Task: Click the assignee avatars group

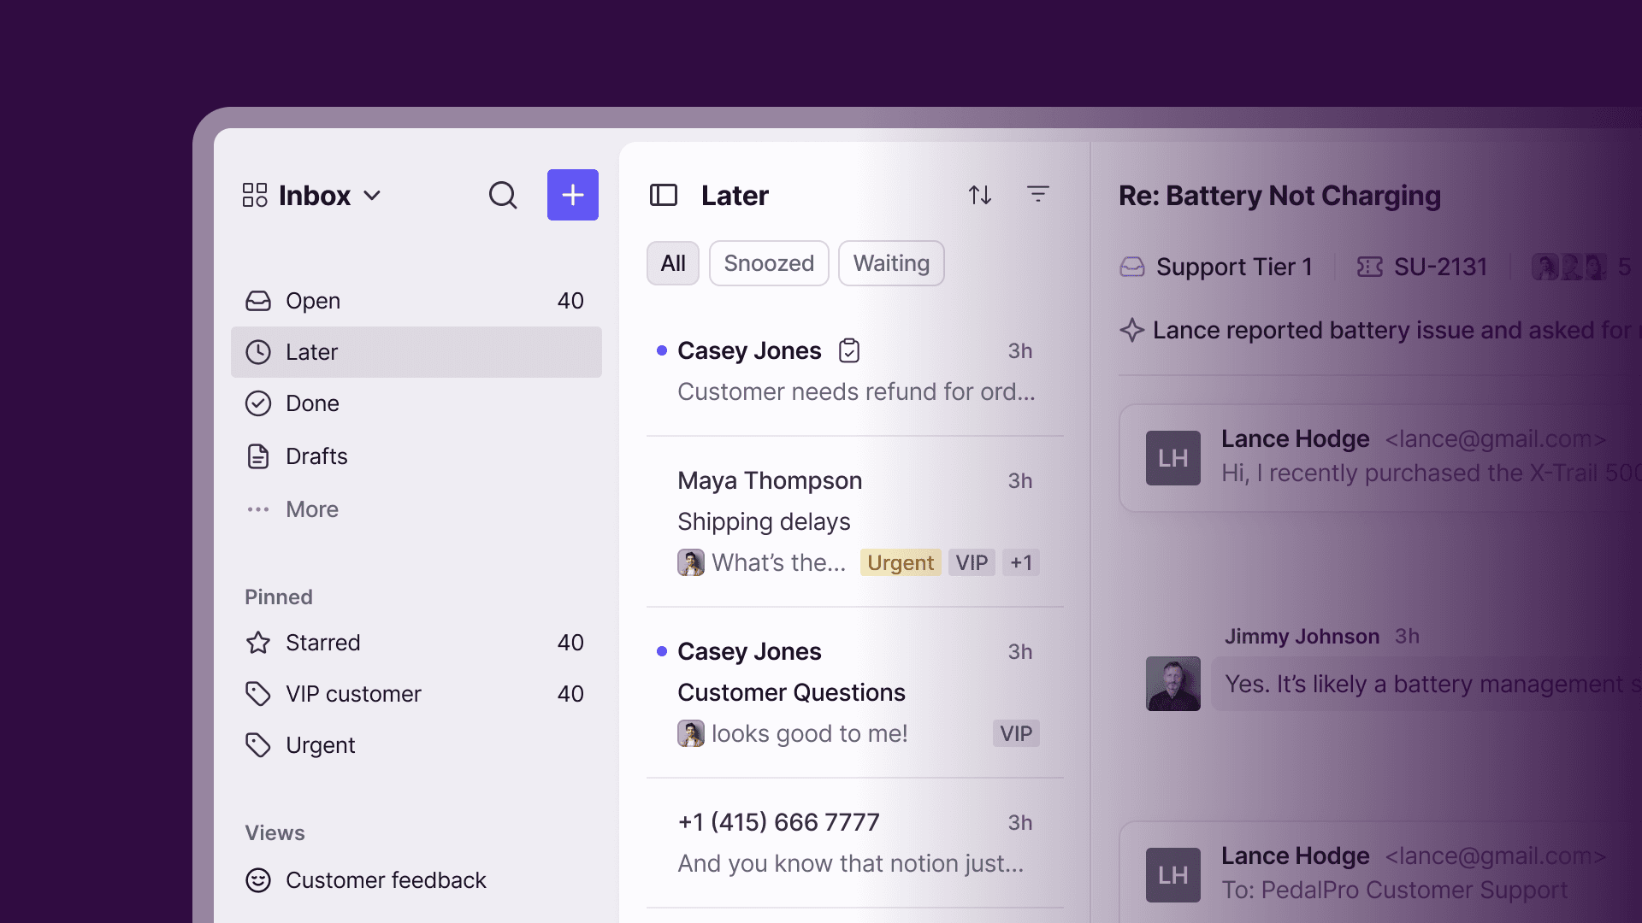Action: tap(1569, 267)
